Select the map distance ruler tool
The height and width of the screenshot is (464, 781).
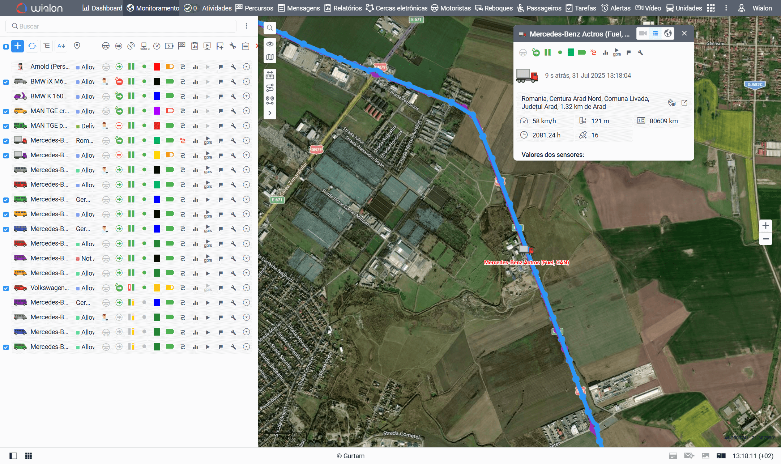(x=270, y=75)
